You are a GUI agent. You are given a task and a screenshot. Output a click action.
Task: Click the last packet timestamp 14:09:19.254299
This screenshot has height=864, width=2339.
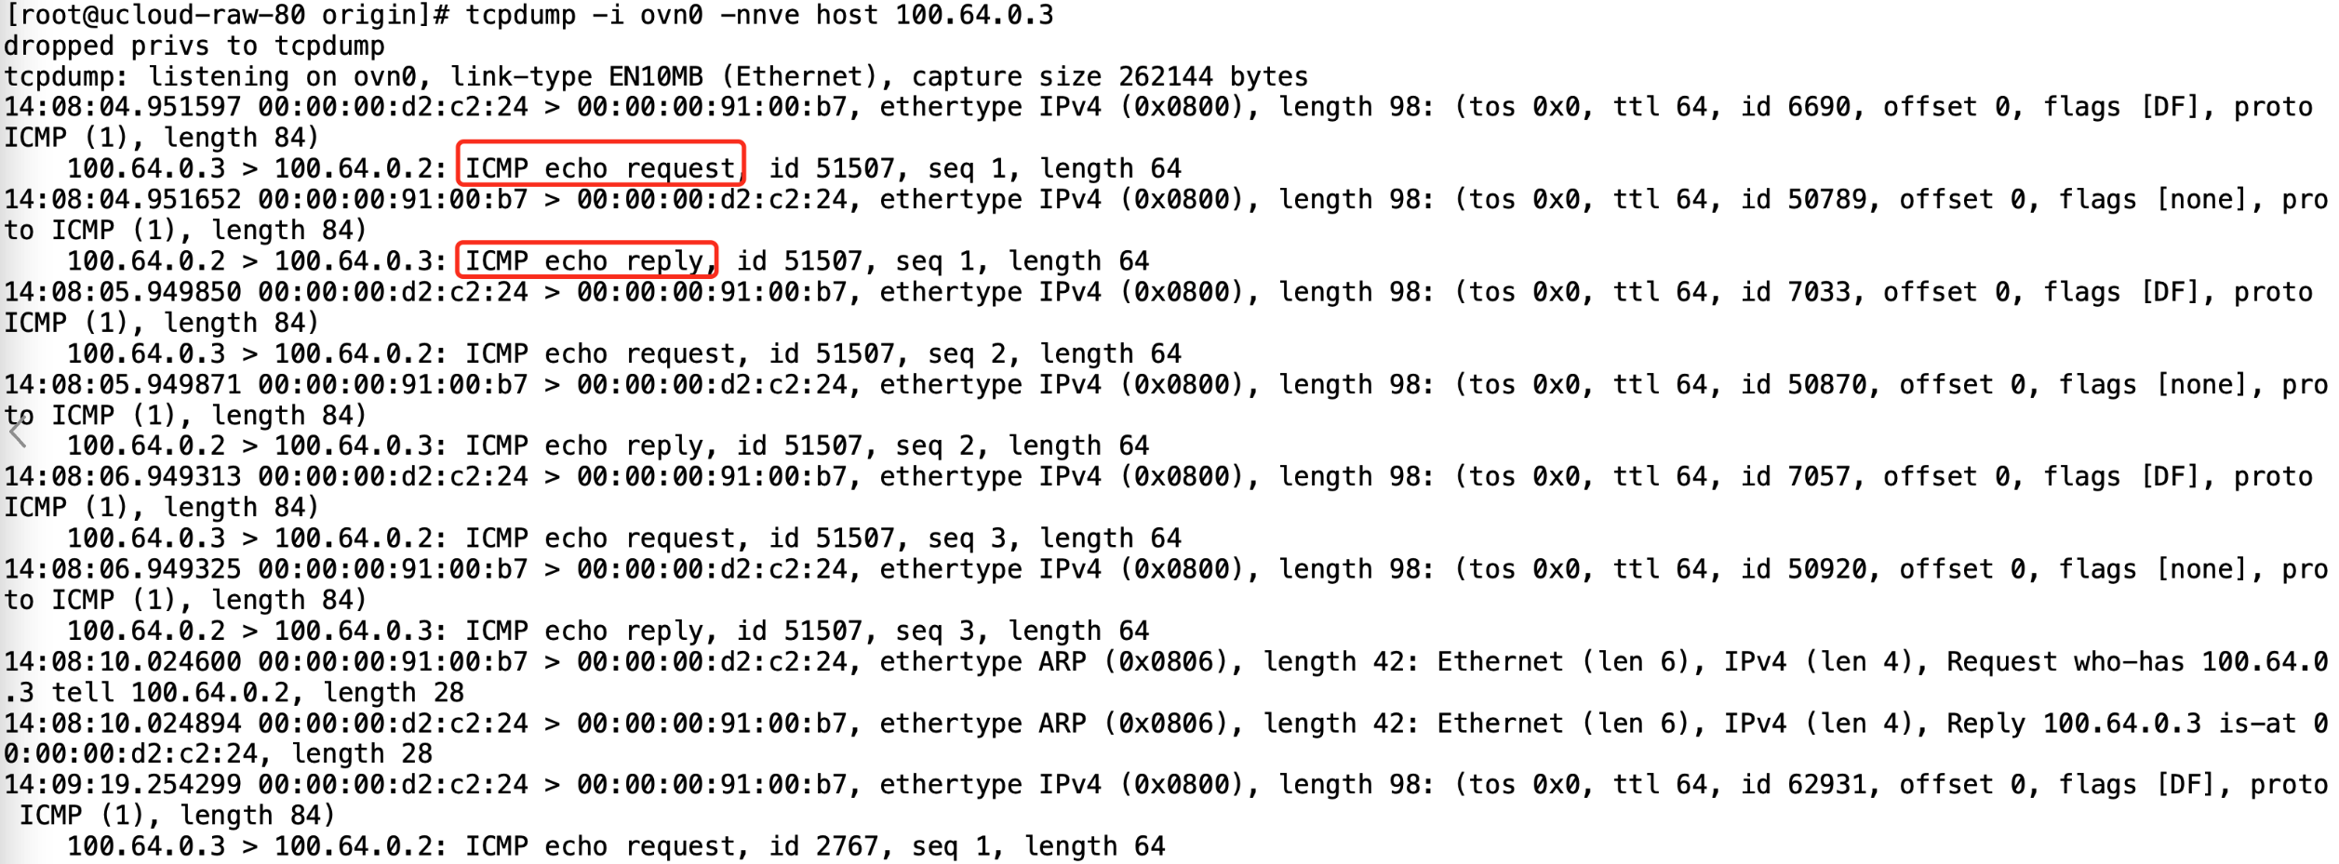(x=123, y=784)
